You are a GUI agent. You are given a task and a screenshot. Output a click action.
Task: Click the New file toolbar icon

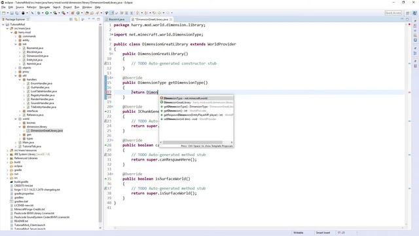(x=3, y=13)
